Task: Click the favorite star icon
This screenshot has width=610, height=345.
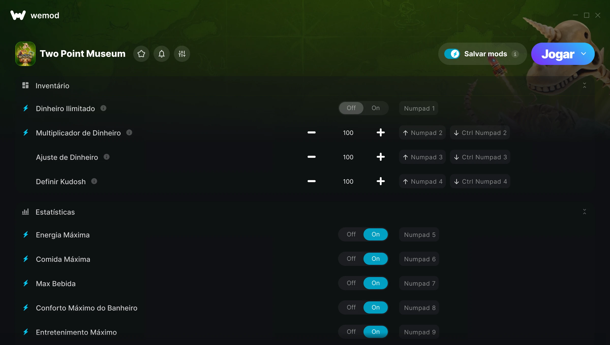Action: point(141,54)
